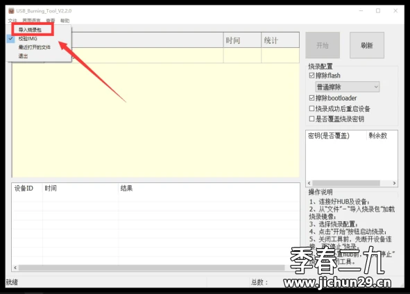Close the USB Burning Tool window
The height and width of the screenshot is (294, 410).
(395, 10)
